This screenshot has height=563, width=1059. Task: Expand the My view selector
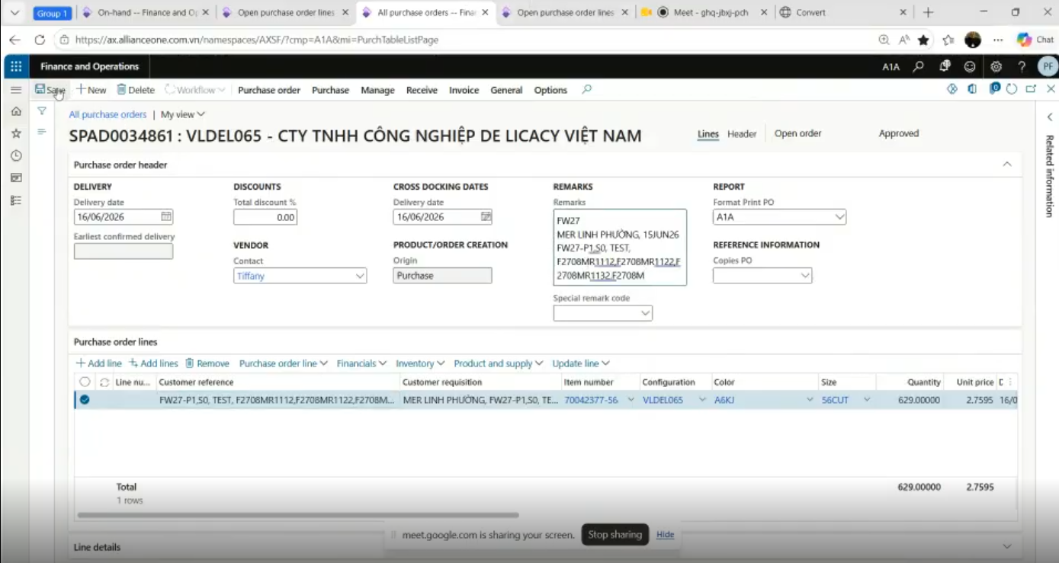183,114
